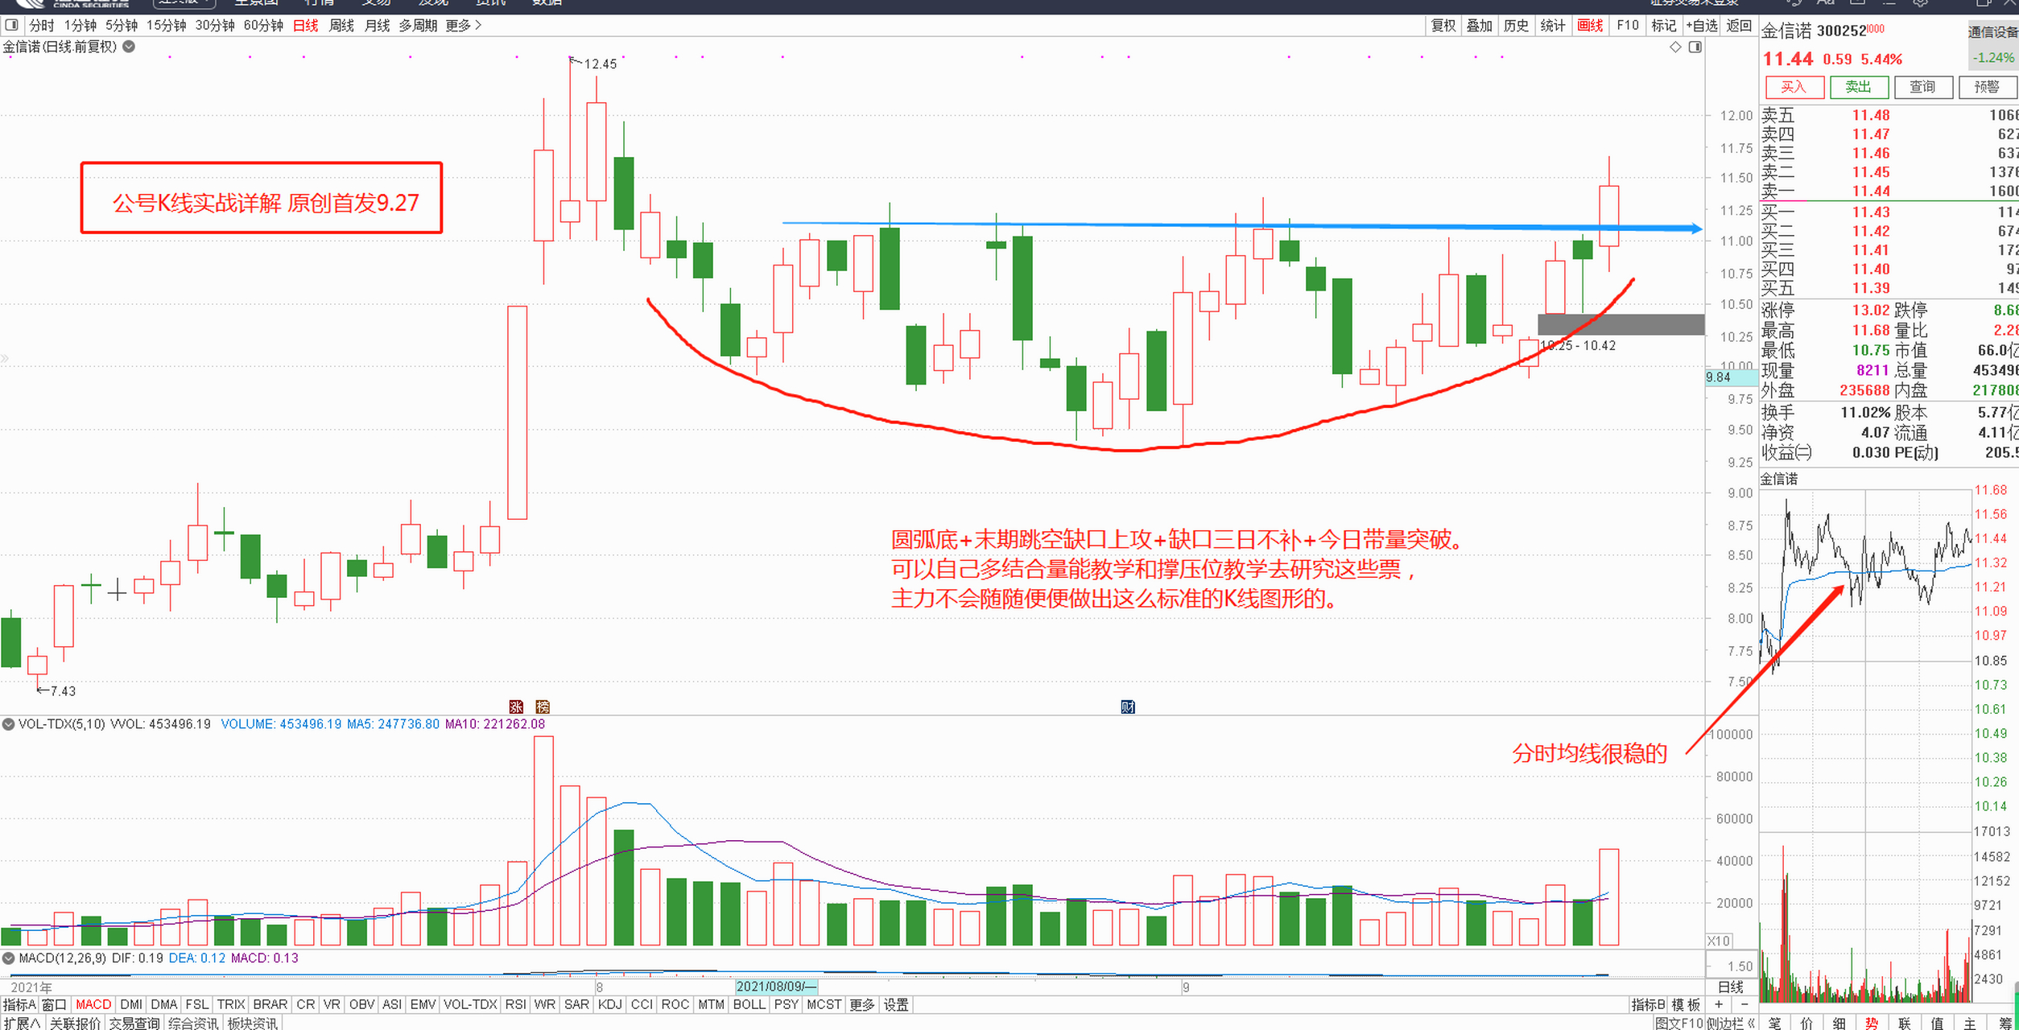This screenshot has width=2019, height=1030.
Task: Open the 多周期 multi-period view
Action: (418, 25)
